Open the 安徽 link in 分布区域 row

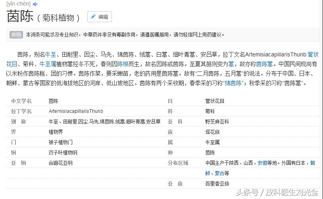(262, 163)
